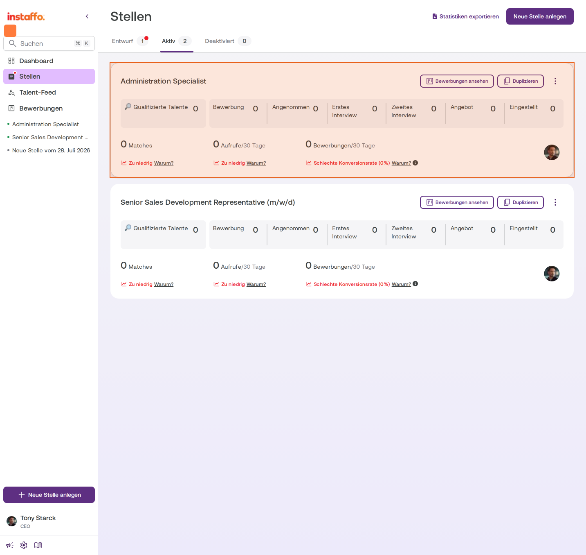Click Warum? under Matches in Administration Specialist
586x555 pixels.
[x=164, y=163]
